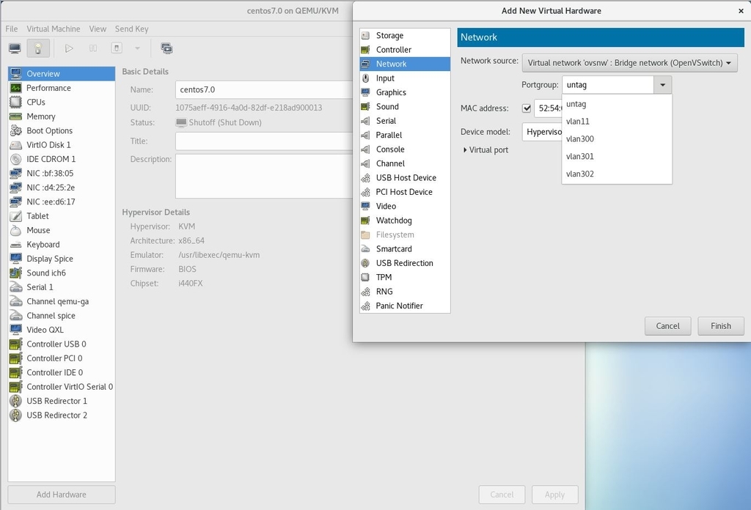751x510 pixels.
Task: Choose Storage icon in new hardware list
Action: 365,35
